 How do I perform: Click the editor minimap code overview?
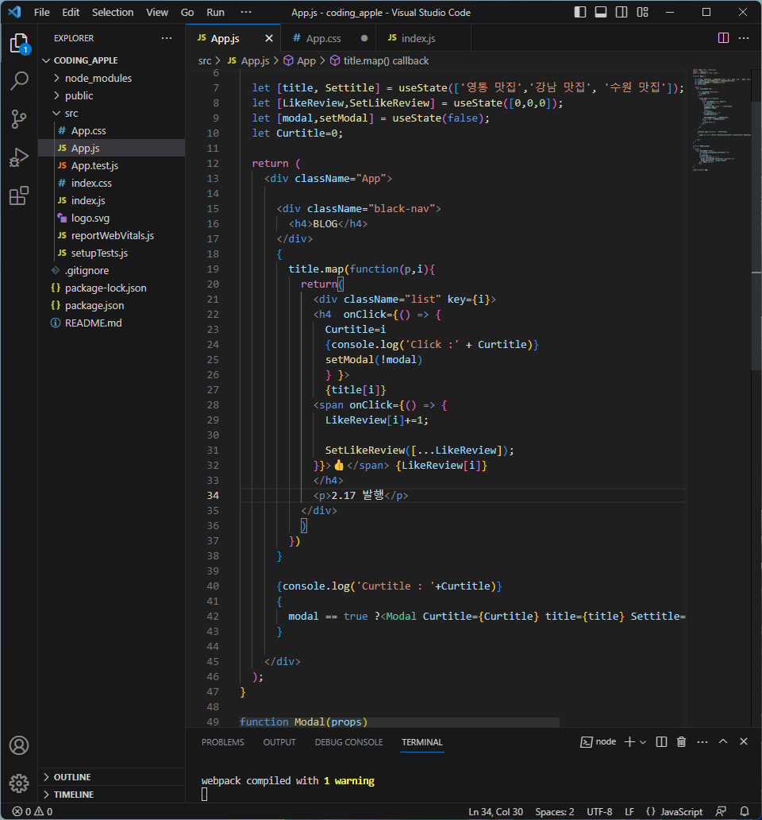point(722,119)
